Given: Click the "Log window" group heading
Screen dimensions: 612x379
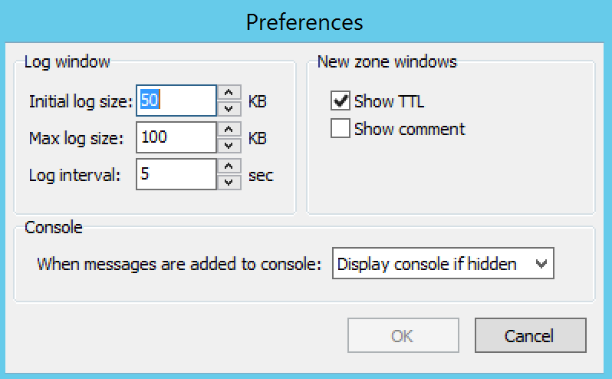Looking at the screenshot, I should pyautogui.click(x=67, y=61).
